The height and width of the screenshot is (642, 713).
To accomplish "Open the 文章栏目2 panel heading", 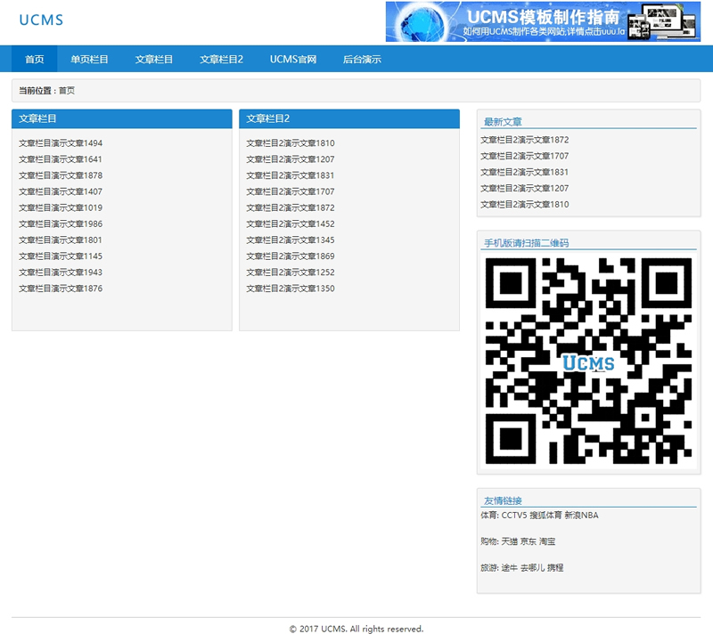I will click(268, 118).
